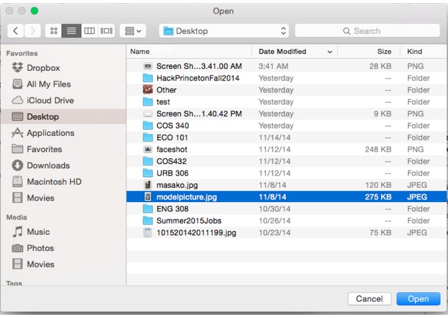
Task: Open the item arrangement dropdown
Action: click(133, 31)
